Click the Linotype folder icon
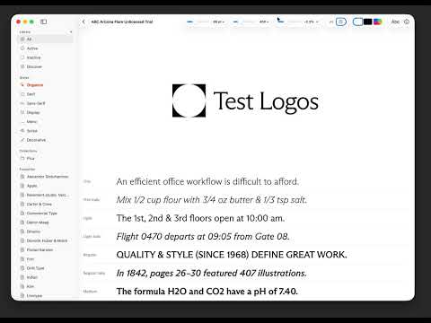 22,295
